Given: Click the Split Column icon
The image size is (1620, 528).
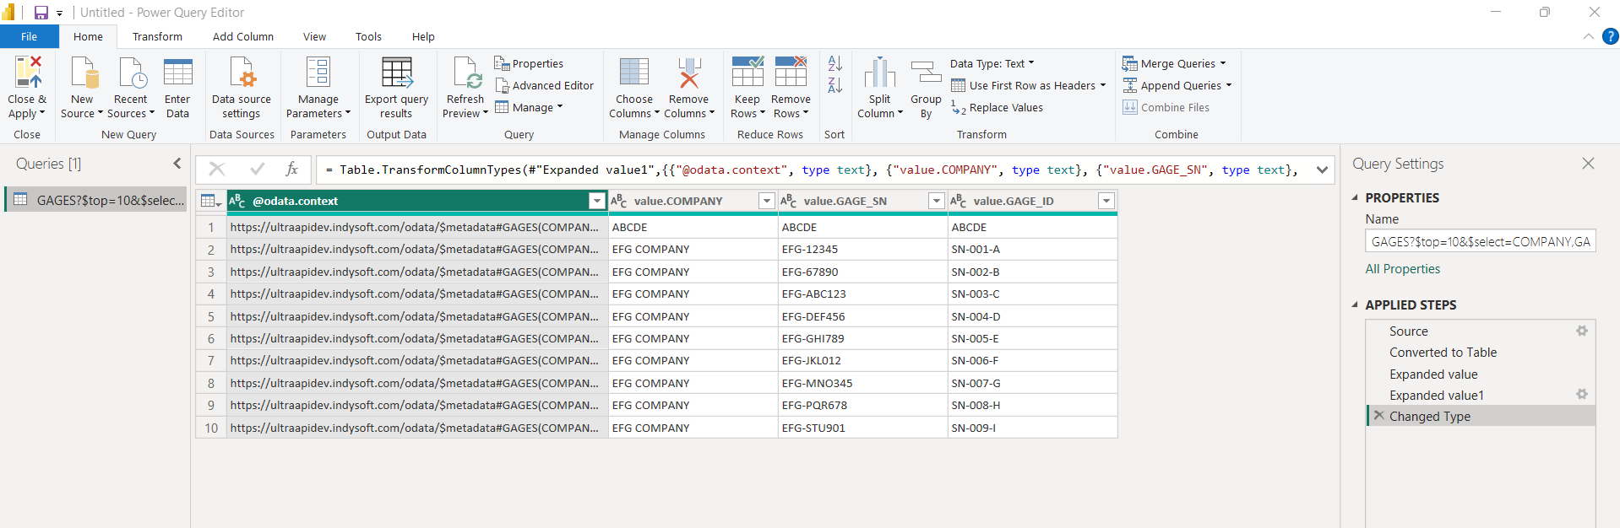Looking at the screenshot, I should 880,73.
